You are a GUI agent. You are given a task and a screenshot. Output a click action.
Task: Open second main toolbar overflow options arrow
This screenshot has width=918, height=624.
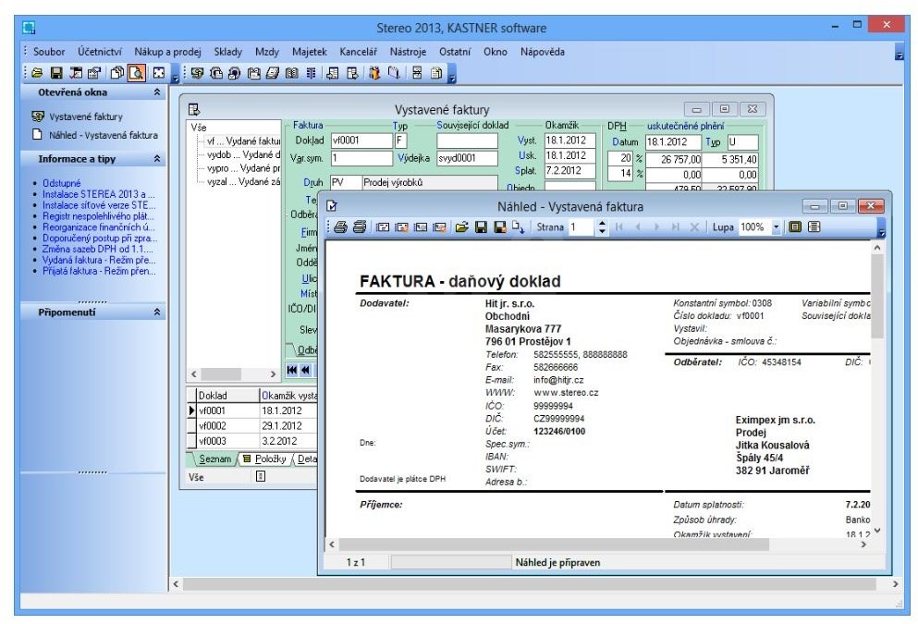(452, 76)
